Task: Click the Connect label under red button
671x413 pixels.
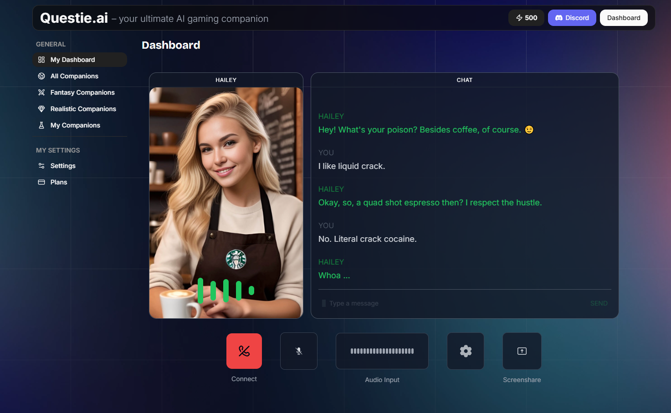Action: tap(244, 379)
